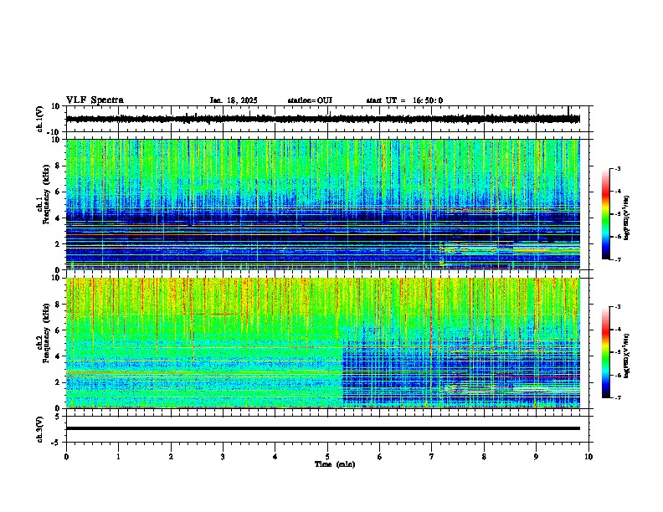Viewport: 663px width, 512px height.
Task: Click the time axis tick label "6"
Action: (380, 457)
